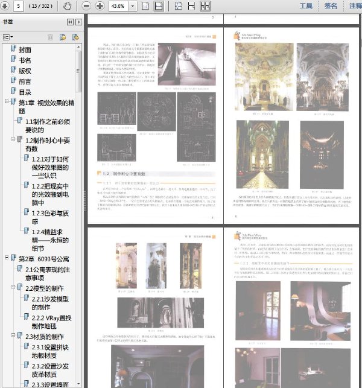Image resolution: width=362 pixels, height=388 pixels.
Task: Collapse the 2.2模型的制作 node
Action: [13, 287]
